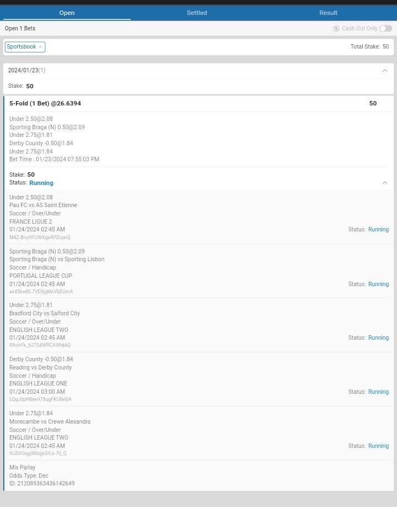This screenshot has height=507, width=397.
Task: Select Sporting Braga vs Sporting Lisbon match
Action: 57,260
